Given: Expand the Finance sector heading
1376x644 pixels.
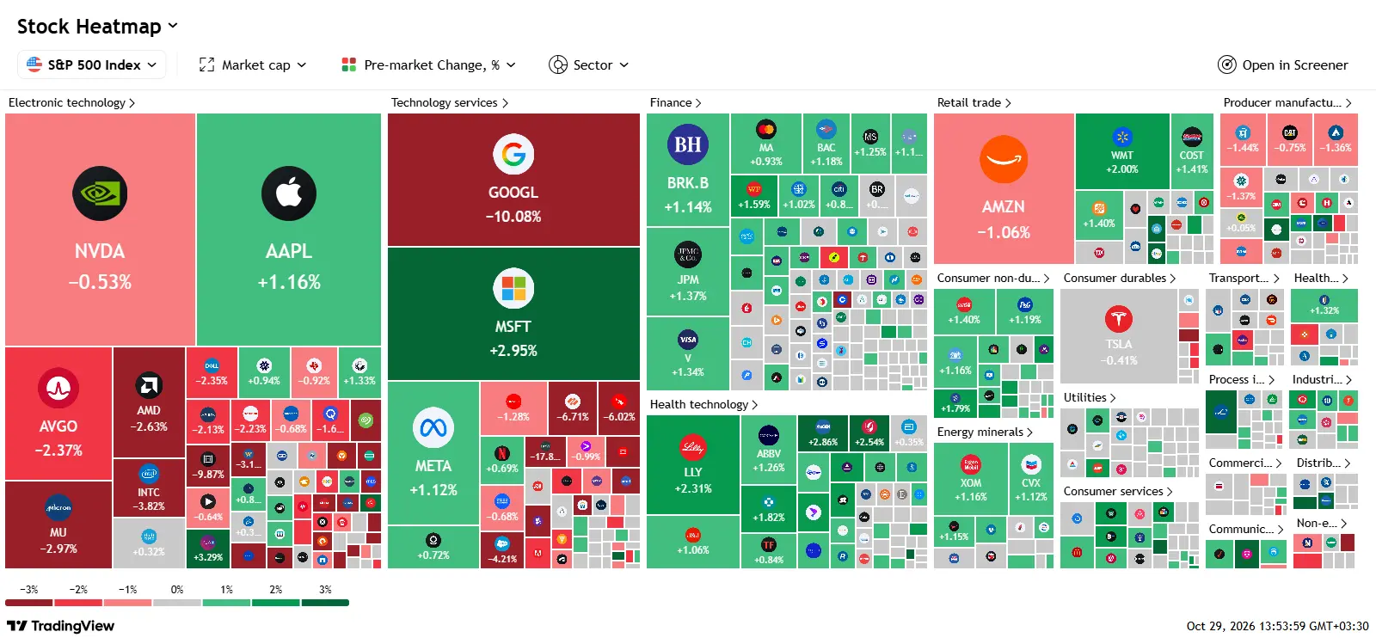Looking at the screenshot, I should [x=676, y=102].
